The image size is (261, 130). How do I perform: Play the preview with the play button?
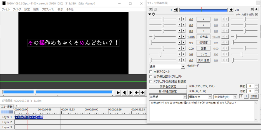[x=118, y=92]
